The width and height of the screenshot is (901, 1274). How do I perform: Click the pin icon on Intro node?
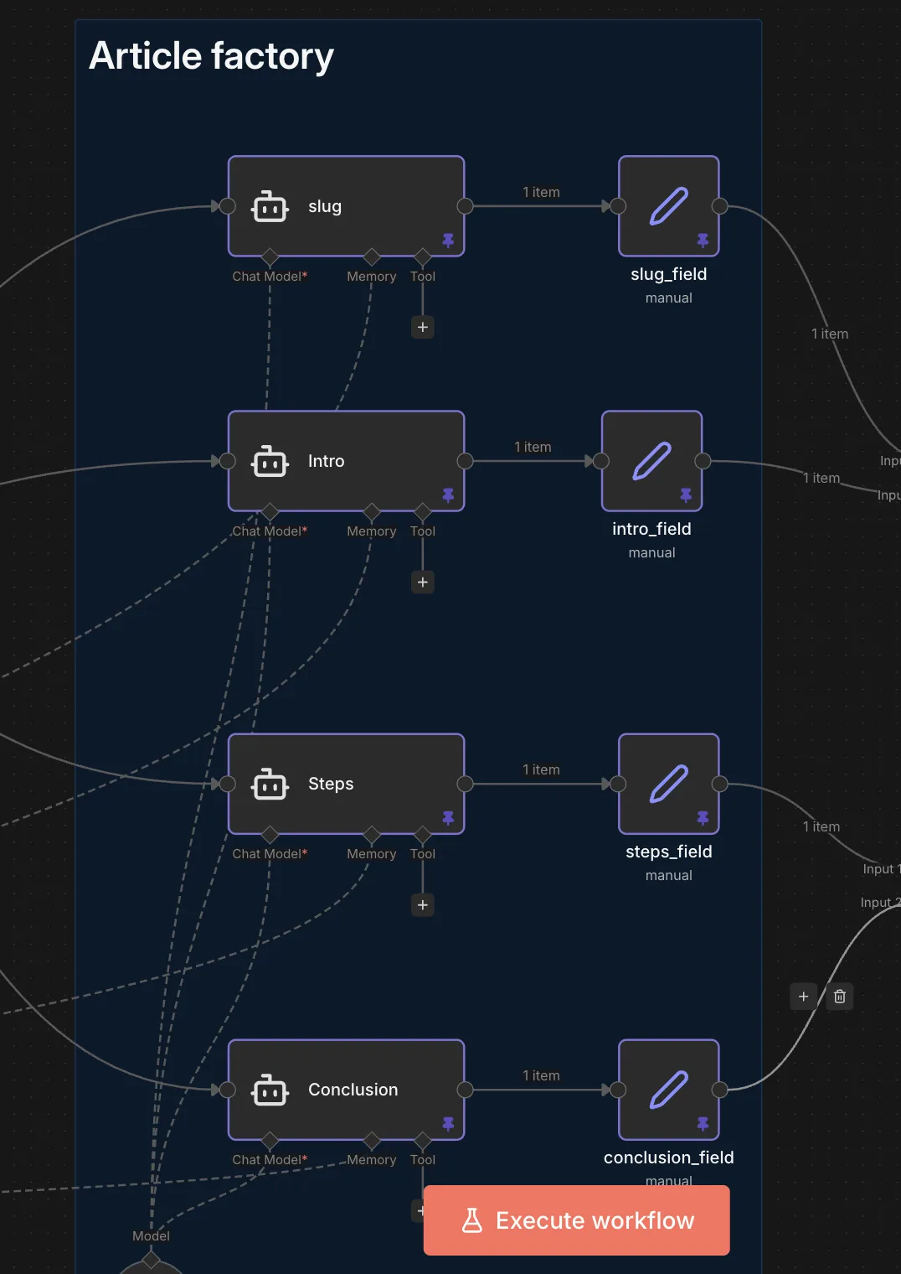click(448, 495)
